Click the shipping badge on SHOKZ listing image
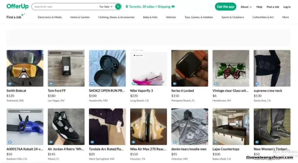Image resolution: width=298 pixels, height=163 pixels. click(x=92, y=84)
